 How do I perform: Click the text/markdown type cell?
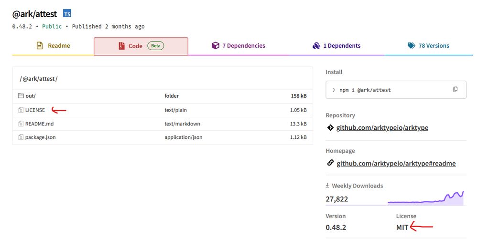(182, 124)
